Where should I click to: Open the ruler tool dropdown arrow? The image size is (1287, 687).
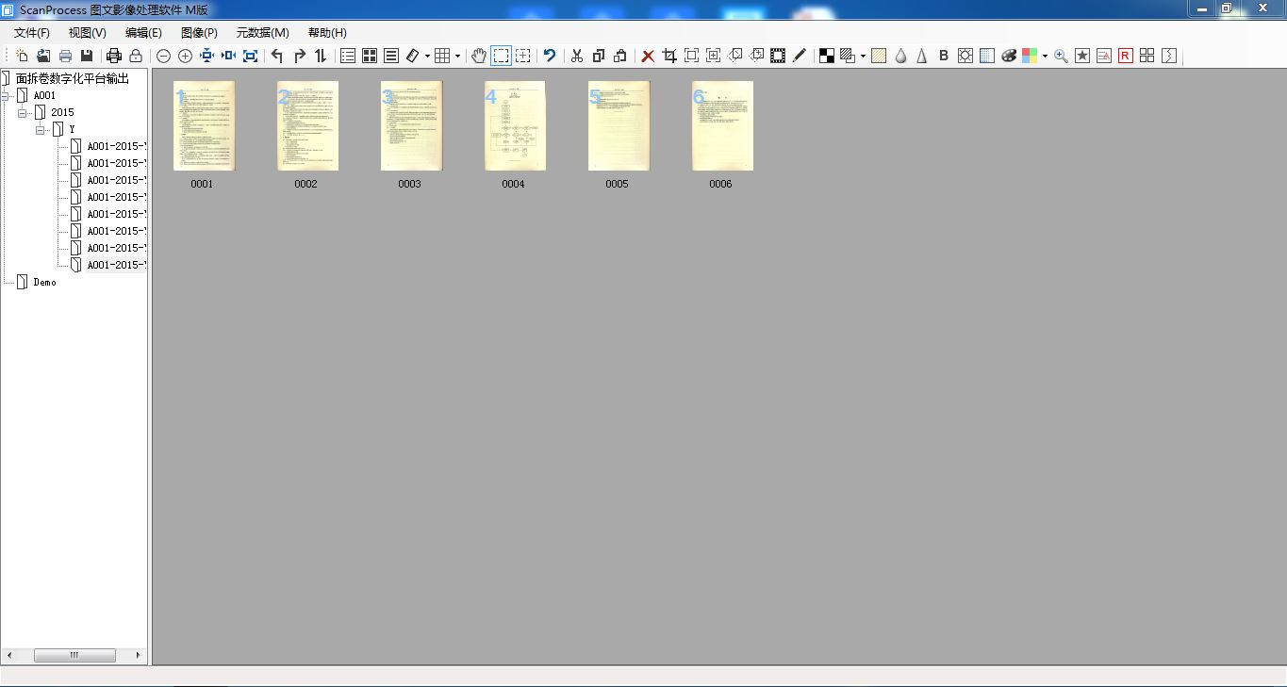point(427,57)
